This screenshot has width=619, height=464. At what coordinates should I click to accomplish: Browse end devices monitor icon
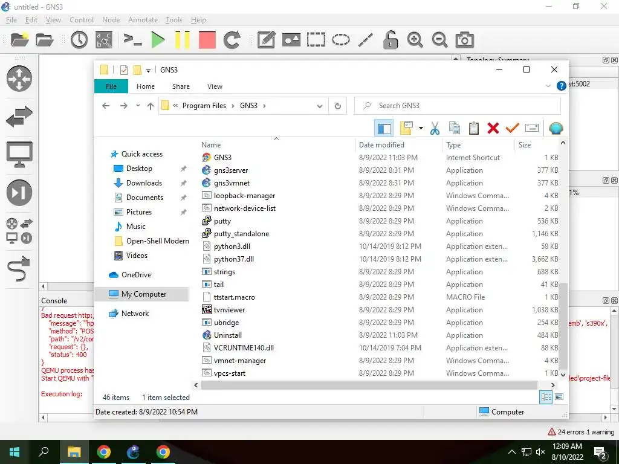point(19,154)
